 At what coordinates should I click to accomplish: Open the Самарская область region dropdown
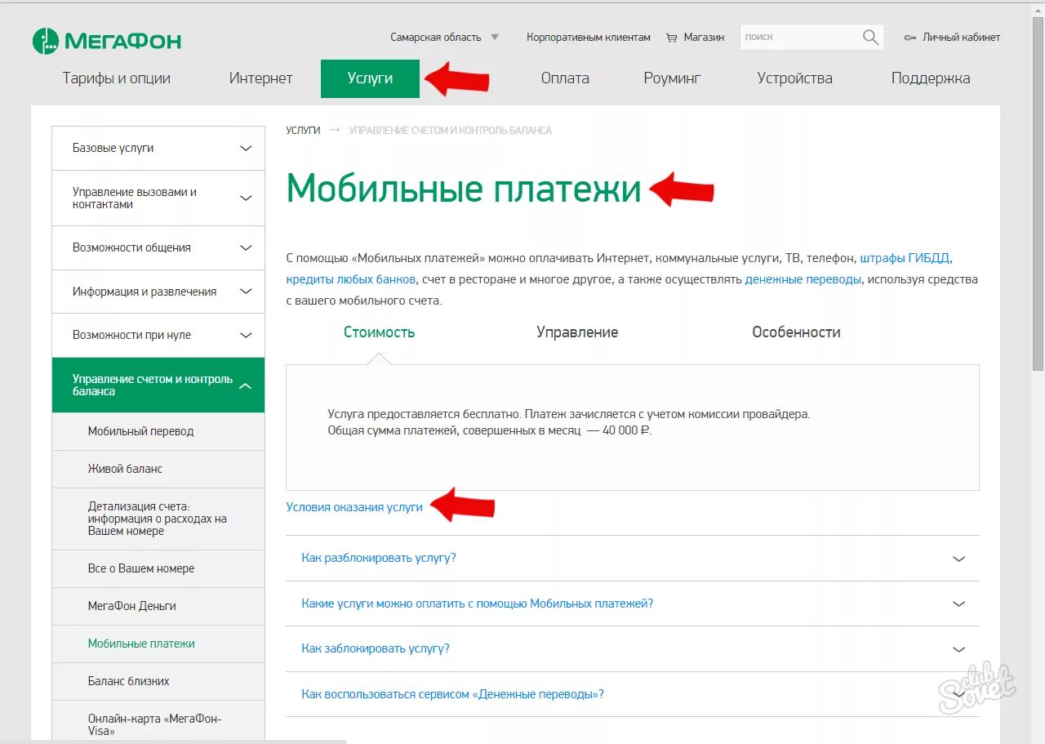tap(444, 38)
